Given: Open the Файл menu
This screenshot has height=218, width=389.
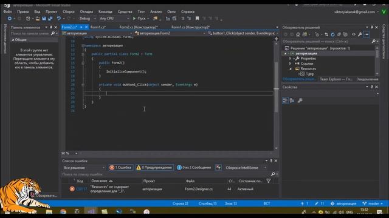Looking at the screenshot, I should [x=7, y=12].
